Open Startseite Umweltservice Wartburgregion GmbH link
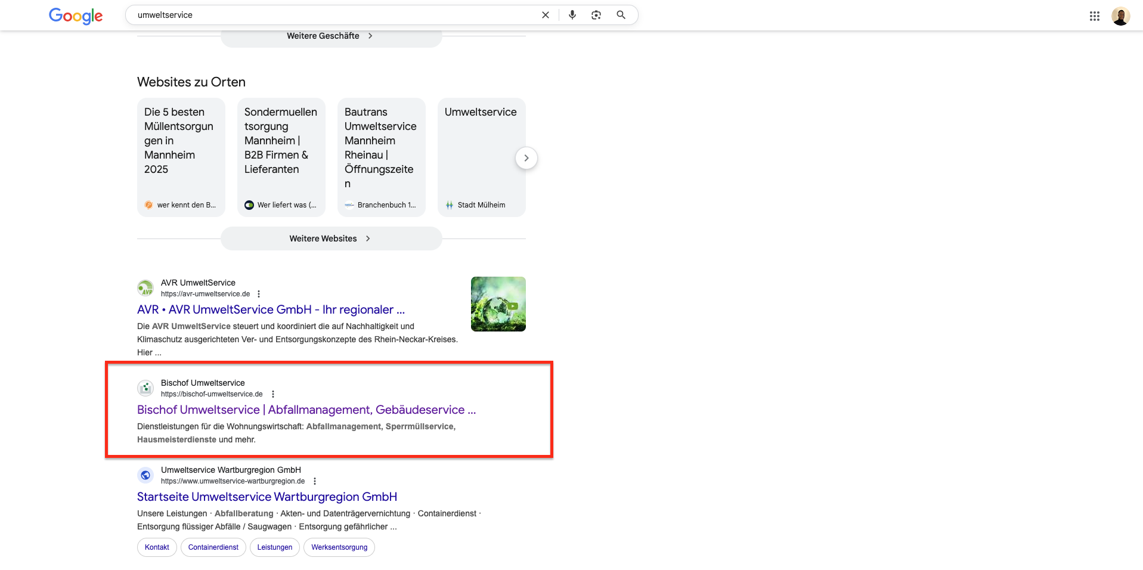The height and width of the screenshot is (570, 1143). pyautogui.click(x=267, y=497)
